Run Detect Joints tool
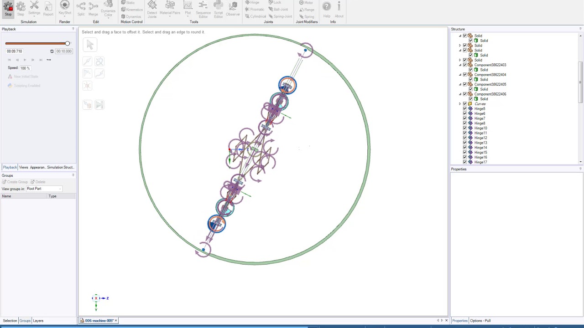Viewport: 584px width, 328px height. pyautogui.click(x=152, y=9)
